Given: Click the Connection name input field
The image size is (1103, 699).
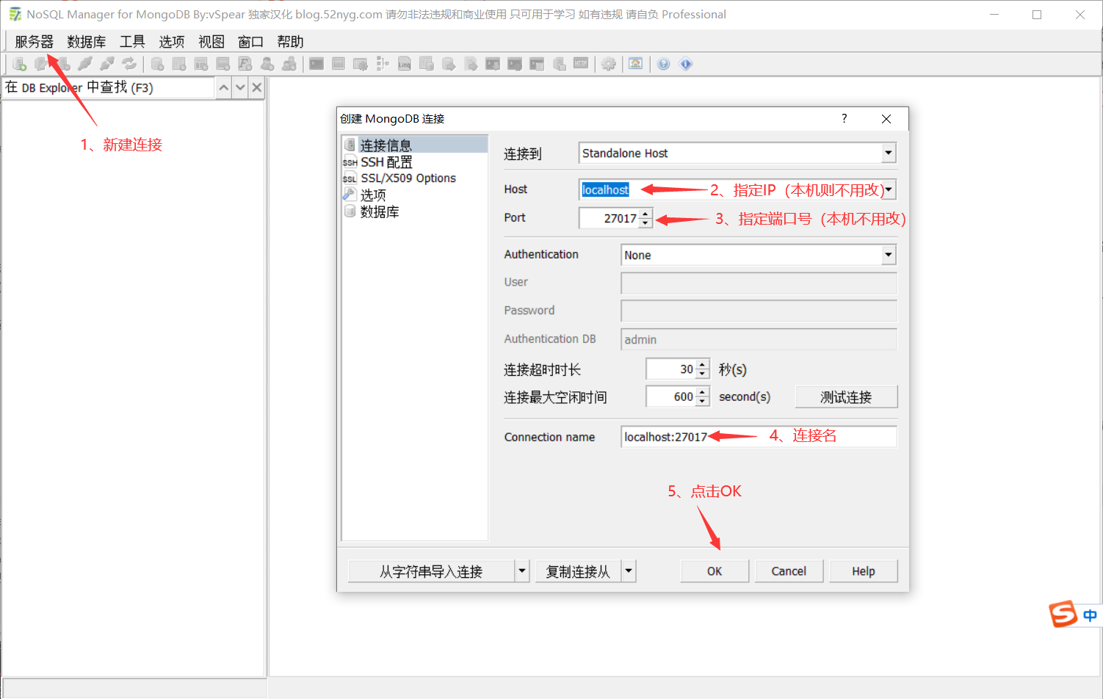Looking at the screenshot, I should 759,437.
